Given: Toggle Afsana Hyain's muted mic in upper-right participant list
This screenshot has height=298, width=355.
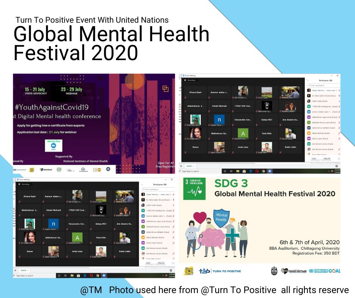Looking at the screenshot, I should [339, 138].
